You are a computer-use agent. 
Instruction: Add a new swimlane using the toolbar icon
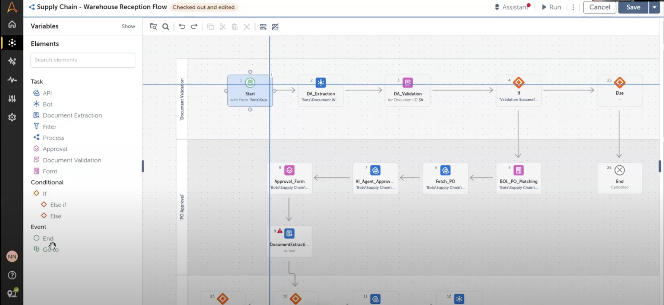coord(263,27)
